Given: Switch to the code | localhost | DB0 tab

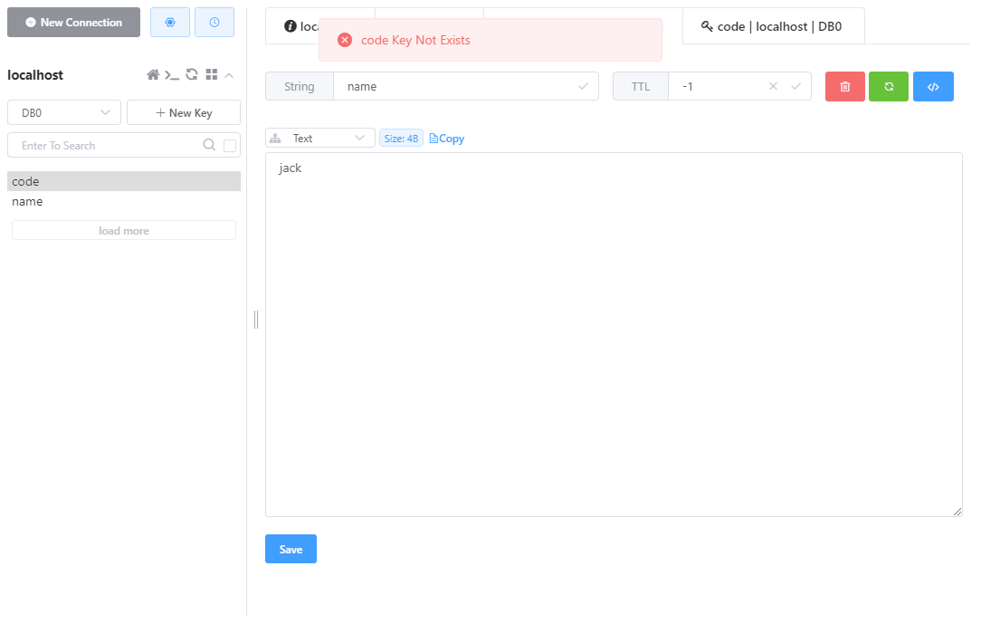Looking at the screenshot, I should [773, 26].
